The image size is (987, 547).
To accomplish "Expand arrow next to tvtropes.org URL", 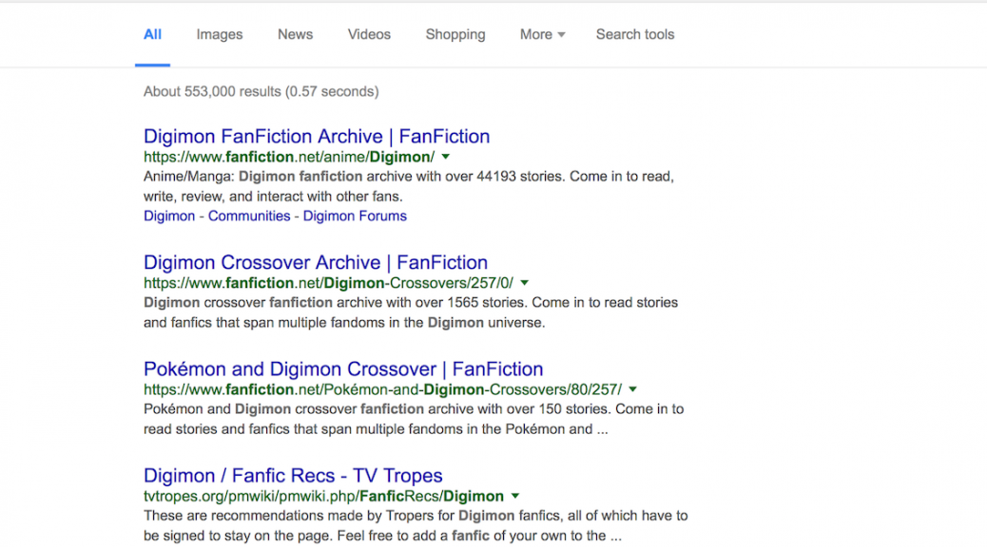I will coord(515,496).
